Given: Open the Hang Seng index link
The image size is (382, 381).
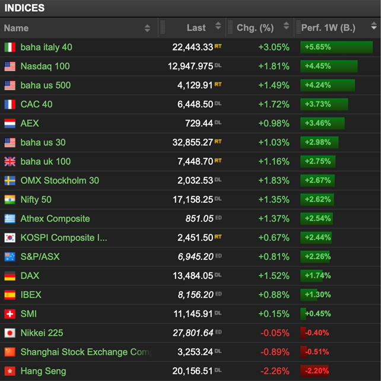Looking at the screenshot, I should (x=43, y=372).
